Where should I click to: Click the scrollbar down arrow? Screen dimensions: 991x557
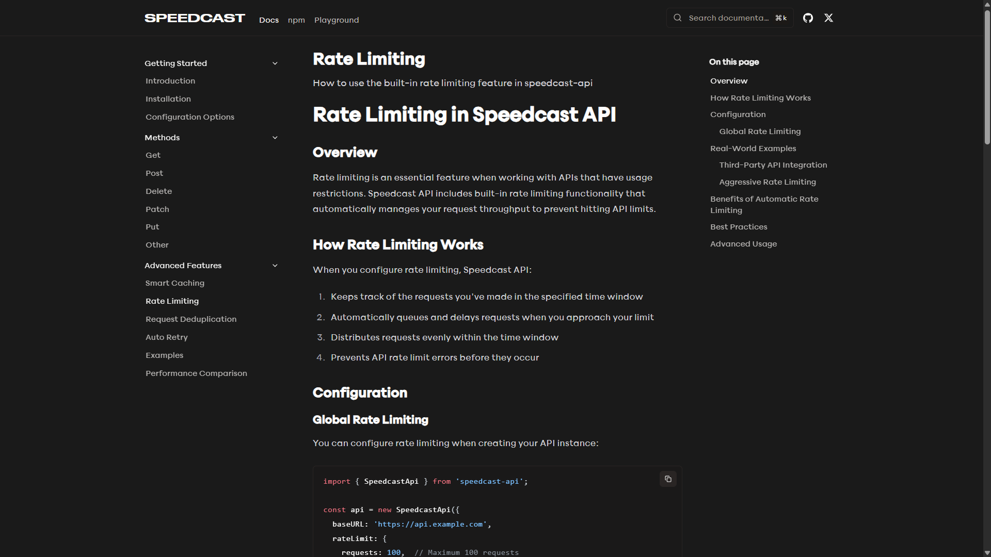tap(987, 553)
